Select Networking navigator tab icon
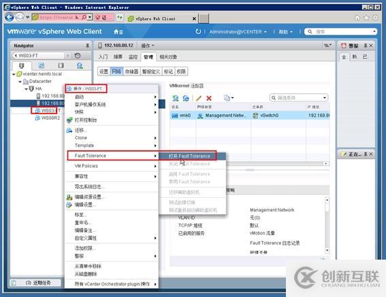The height and width of the screenshot is (297, 386). pos(80,65)
